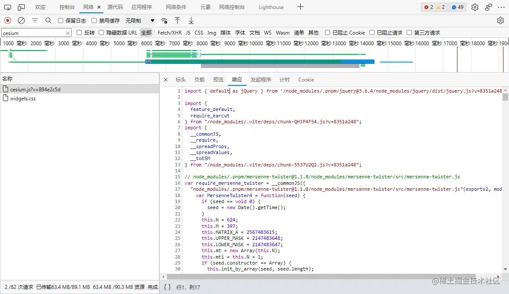This screenshot has width=509, height=294.
Task: Switch to 控制台 tab
Action: (67, 7)
